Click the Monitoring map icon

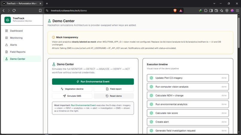point(7,38)
